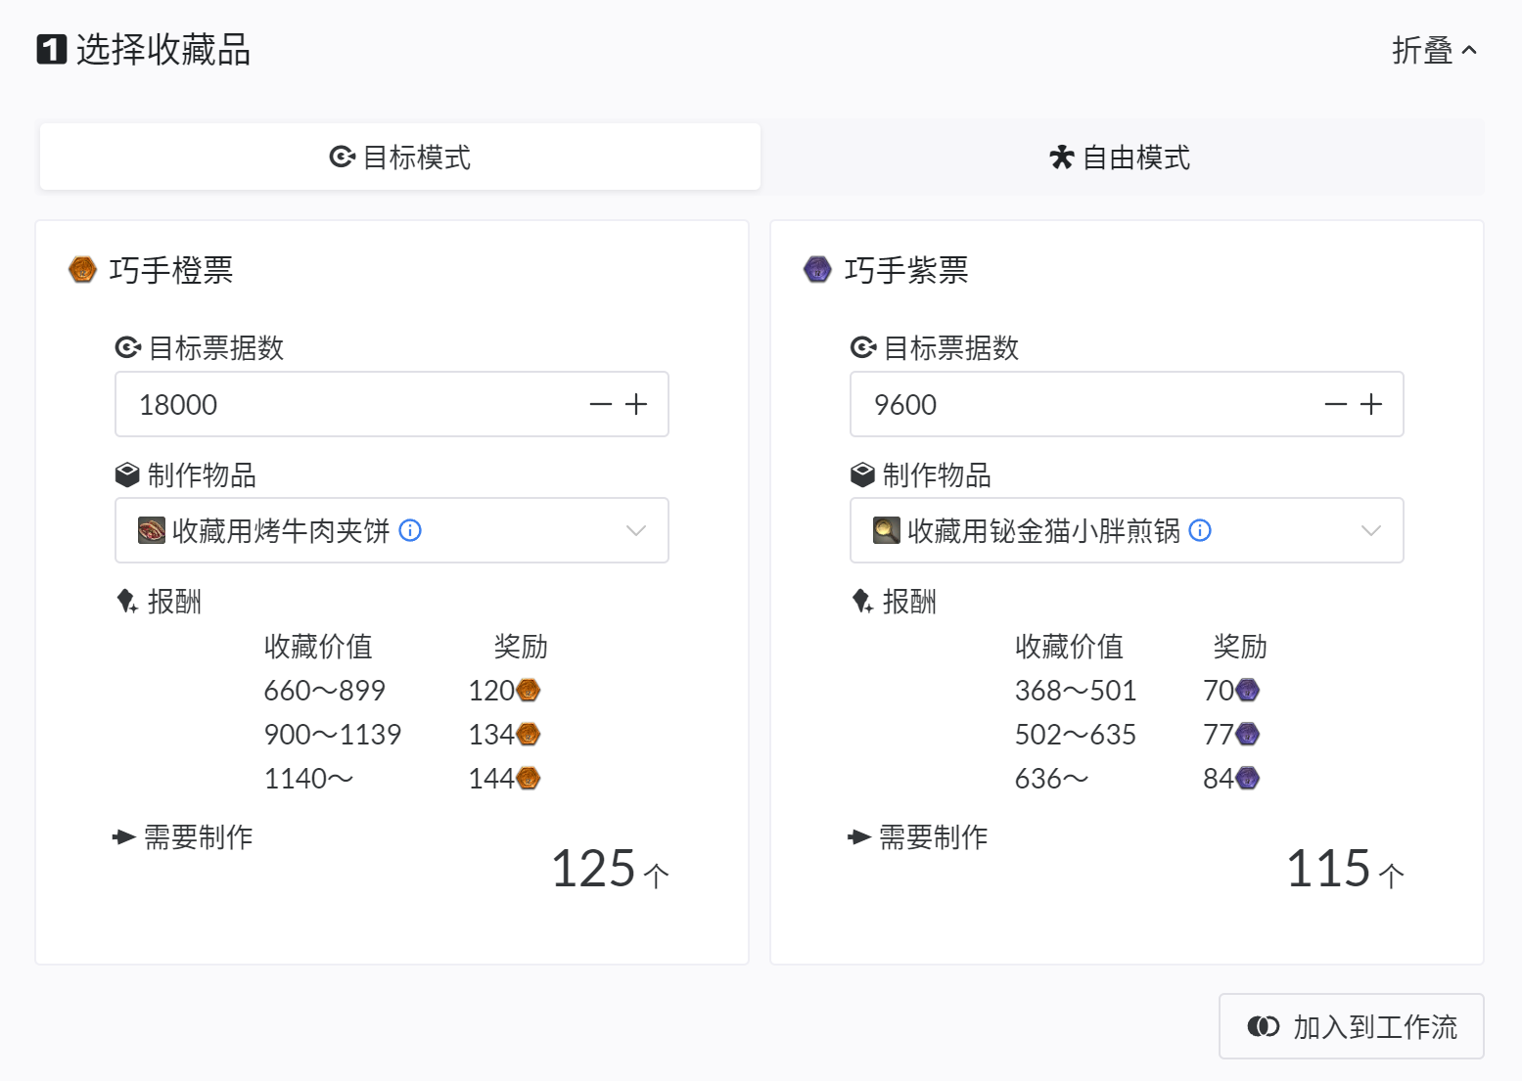Click the box icon beside left 制作物品
This screenshot has height=1081, width=1522.
point(127,474)
